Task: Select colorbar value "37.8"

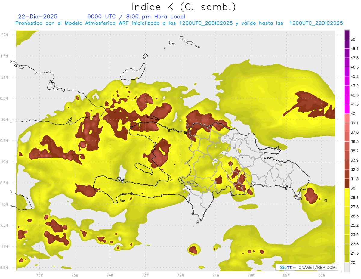Action: pos(355,132)
